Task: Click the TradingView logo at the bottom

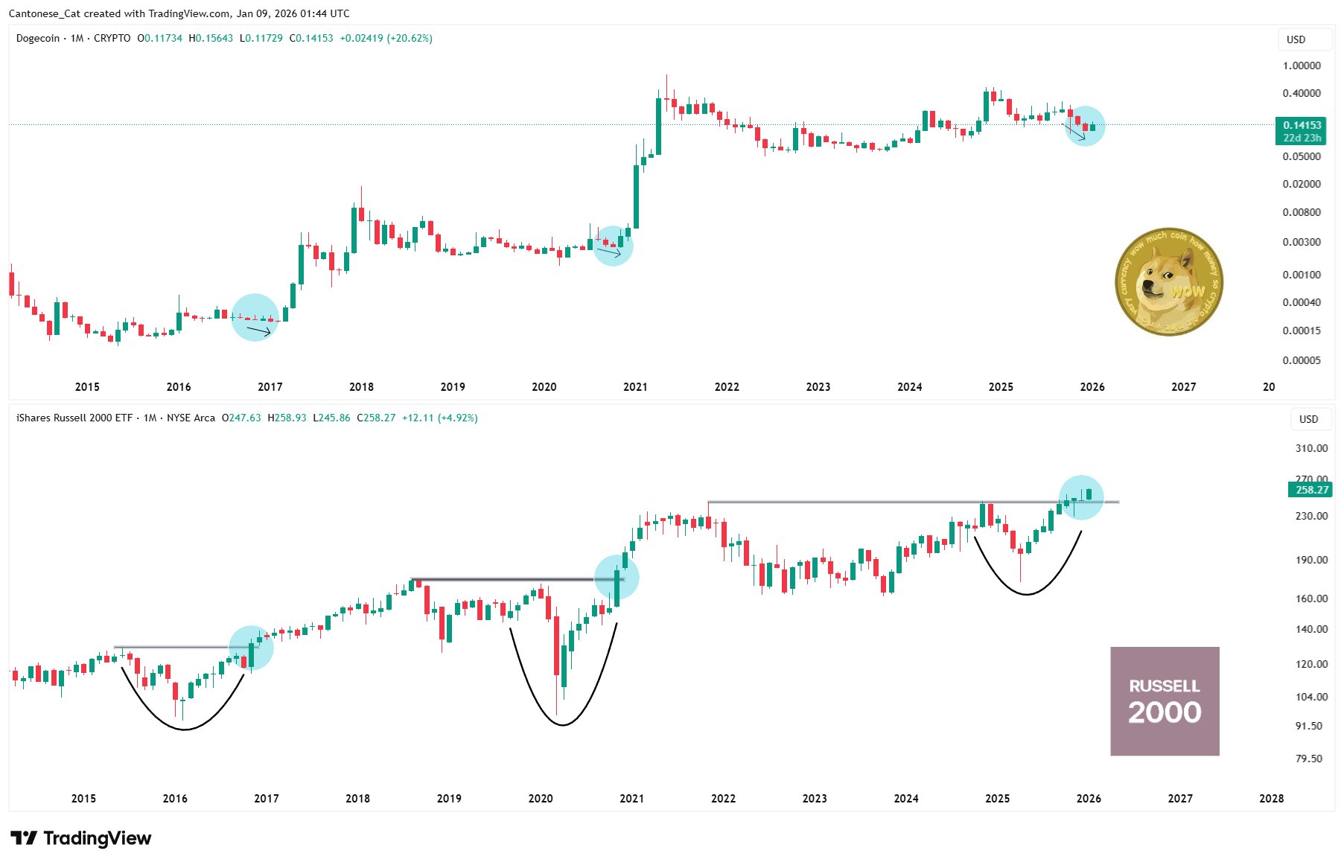Action: pyautogui.click(x=81, y=838)
